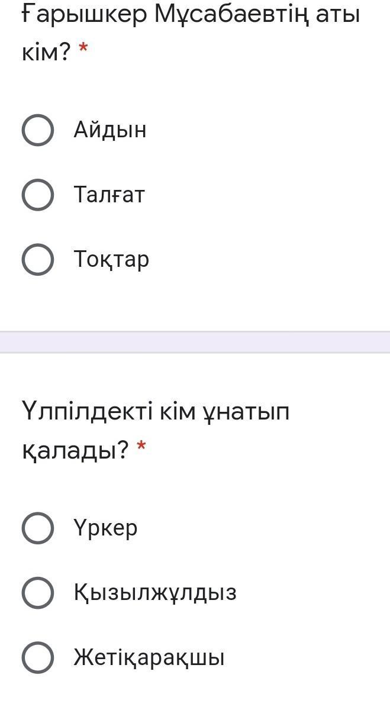This screenshot has height=726, width=390.
Task: Click the question text about Үлпілдек
Action: pyautogui.click(x=156, y=430)
